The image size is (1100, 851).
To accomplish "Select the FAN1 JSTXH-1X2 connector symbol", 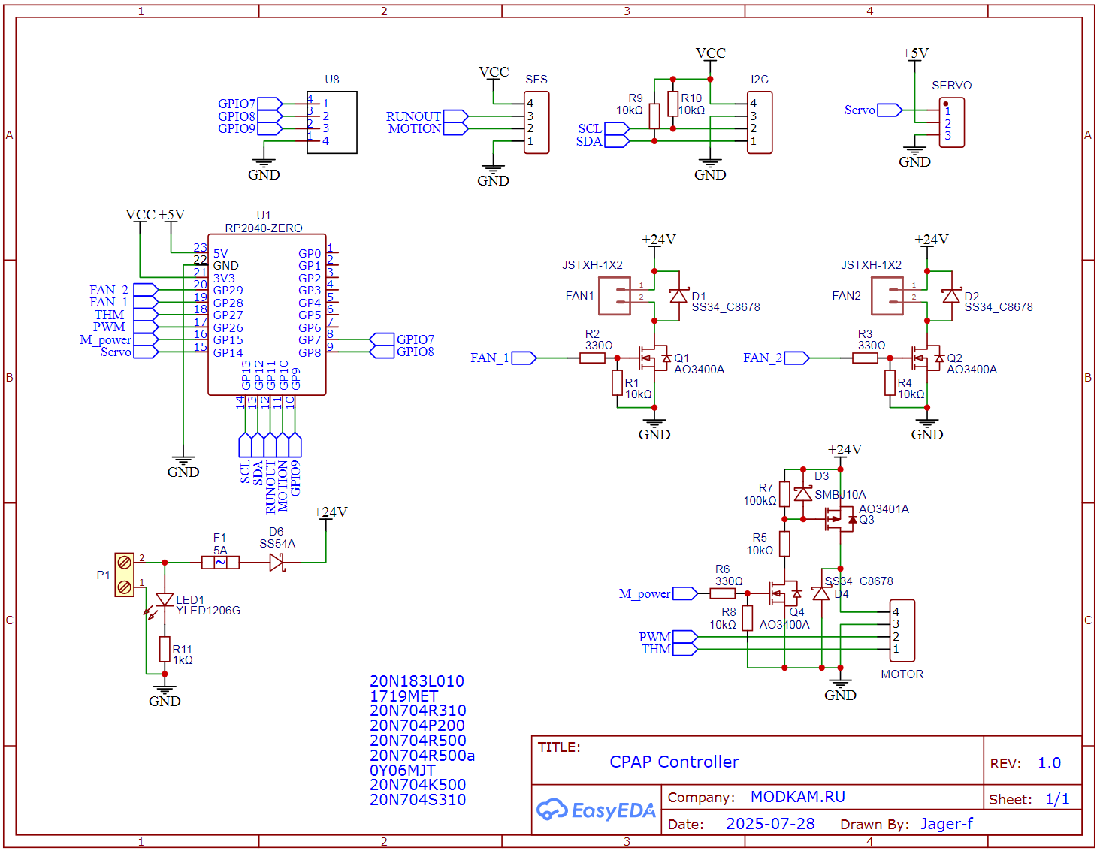I will click(x=614, y=296).
